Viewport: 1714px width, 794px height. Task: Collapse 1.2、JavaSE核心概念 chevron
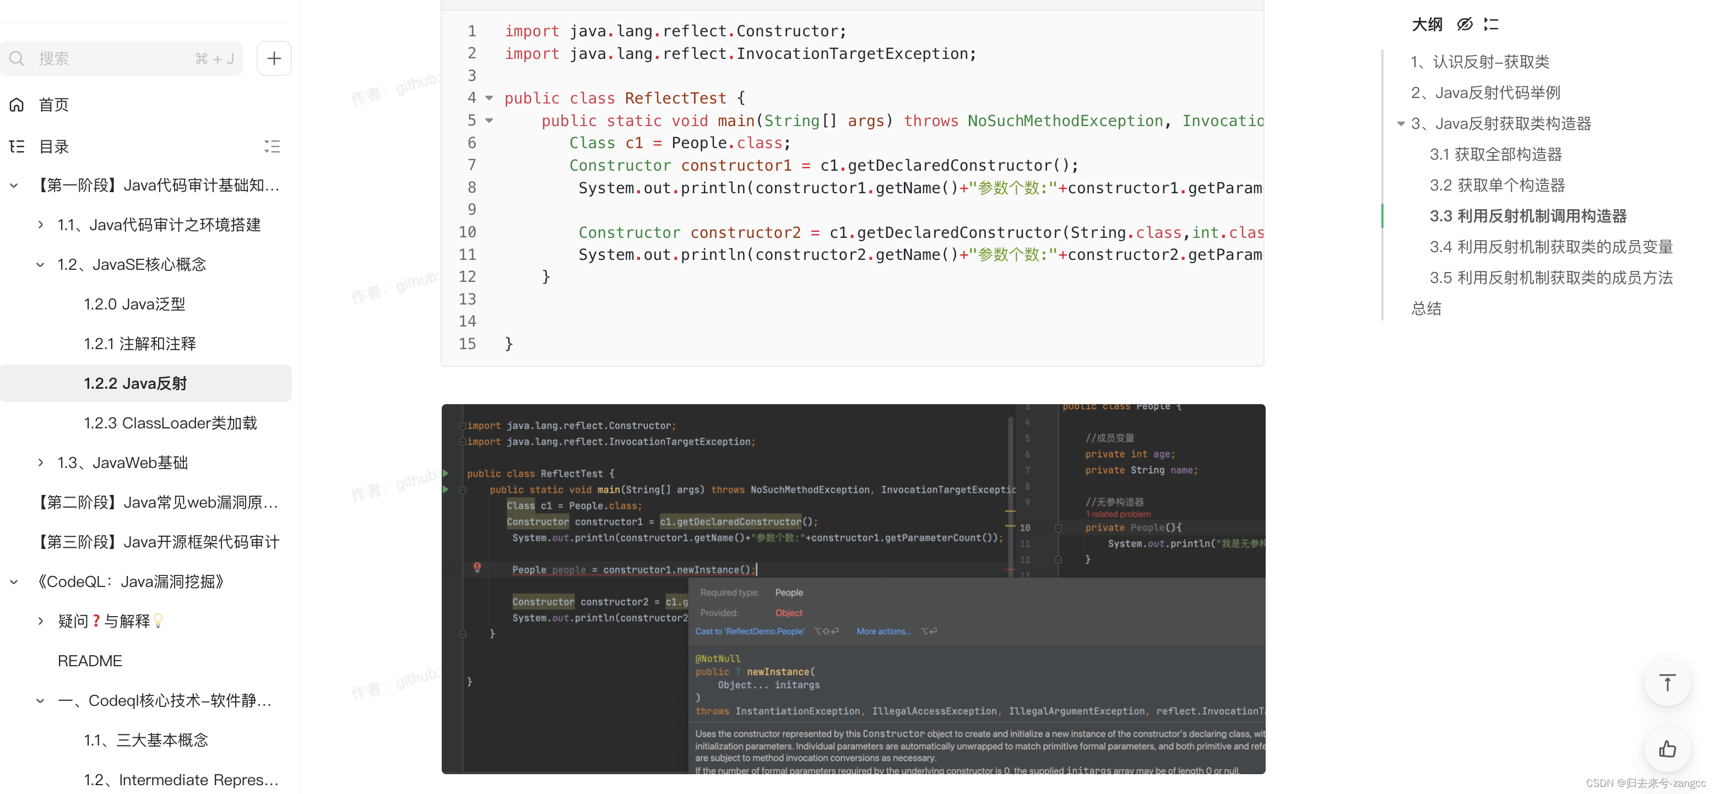tap(41, 265)
